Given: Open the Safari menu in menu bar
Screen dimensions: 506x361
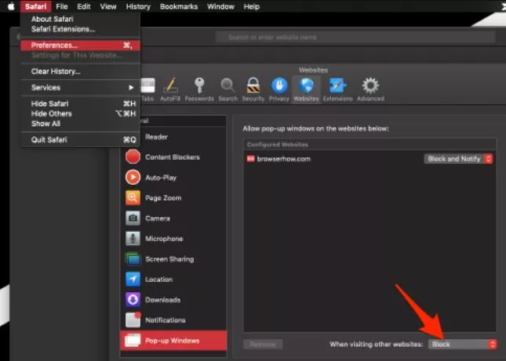Looking at the screenshot, I should click(x=35, y=6).
